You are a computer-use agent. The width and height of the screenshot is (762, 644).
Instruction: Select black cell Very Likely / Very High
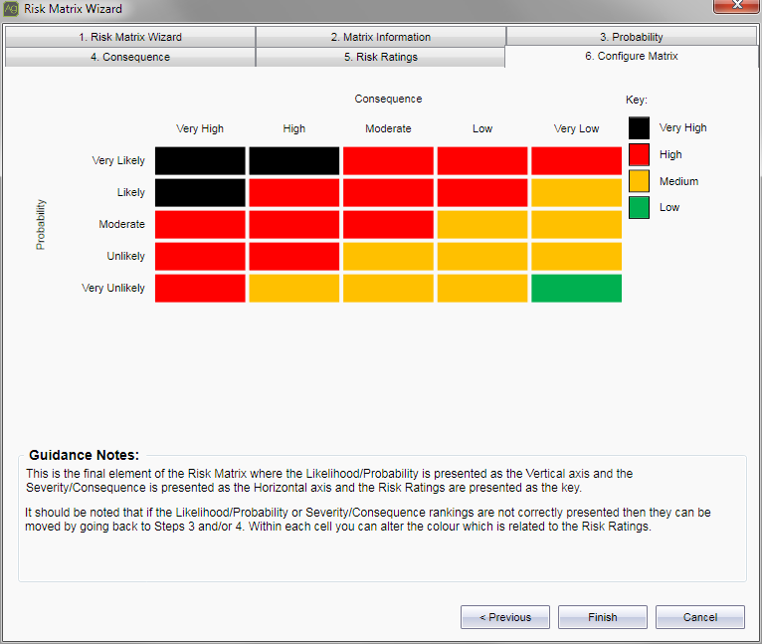point(200,160)
